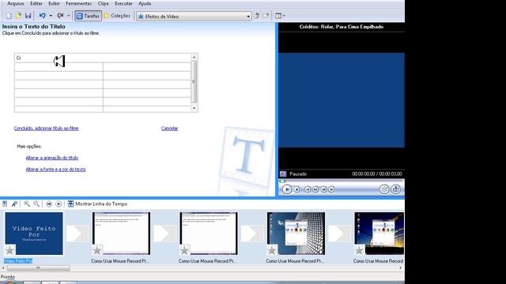Open the Arquivo menu
506x284 pixels.
point(16,3)
